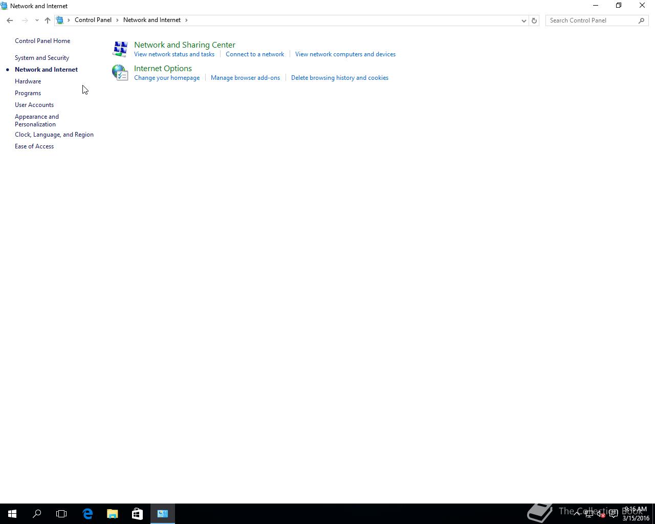Open Programs category

[x=28, y=93]
